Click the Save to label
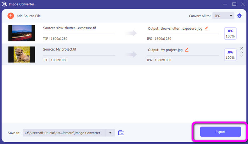 click(14, 133)
